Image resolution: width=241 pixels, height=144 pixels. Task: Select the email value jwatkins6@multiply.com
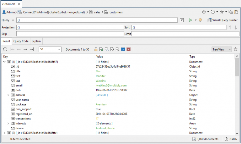click(x=111, y=86)
